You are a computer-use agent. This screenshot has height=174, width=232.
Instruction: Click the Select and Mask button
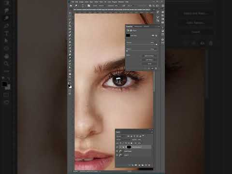coord(149,56)
